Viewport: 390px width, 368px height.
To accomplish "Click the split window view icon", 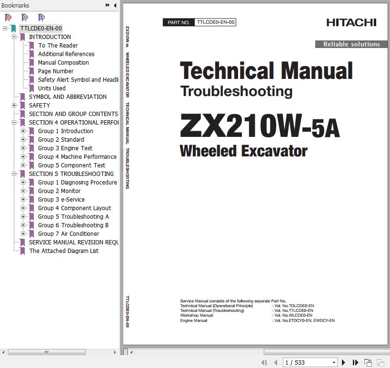I will point(368,363).
